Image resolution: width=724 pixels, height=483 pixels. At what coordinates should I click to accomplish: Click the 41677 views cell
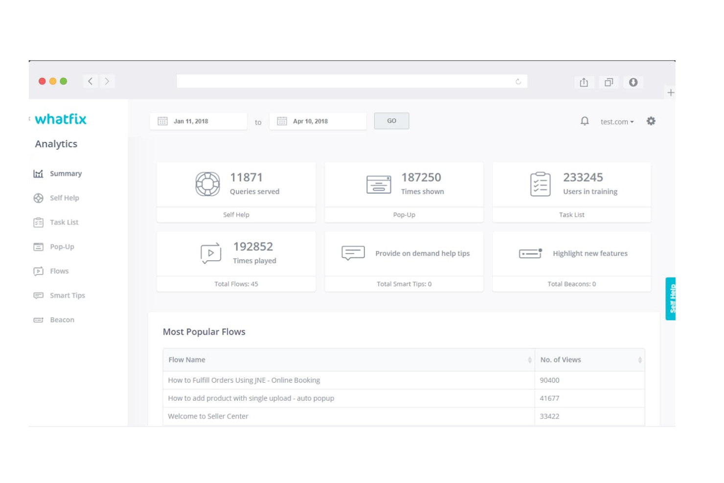[590, 398]
